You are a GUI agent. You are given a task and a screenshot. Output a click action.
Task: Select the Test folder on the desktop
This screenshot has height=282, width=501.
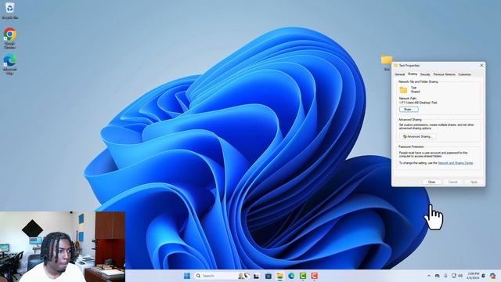[387, 63]
